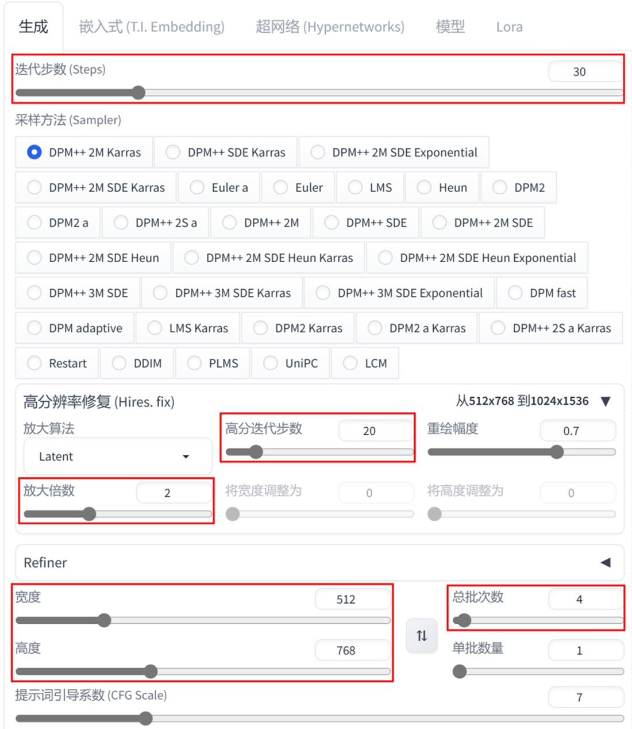Switch to the Lora tab
Viewport: 632px width, 729px height.
(509, 27)
